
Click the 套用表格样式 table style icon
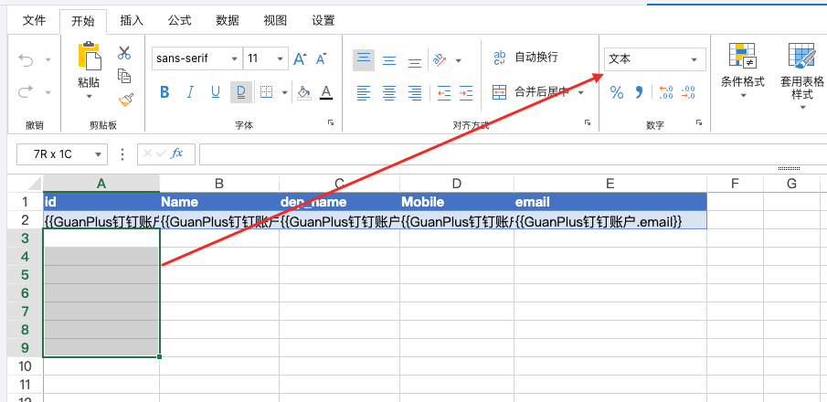[x=802, y=57]
